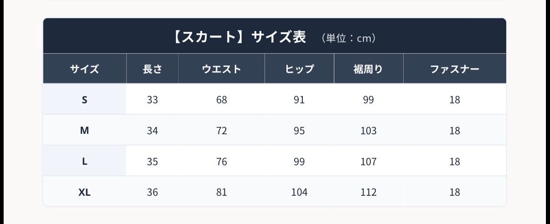550x224 pixels.
Task: Select hip value 104 in XL row
Action: 299,193
